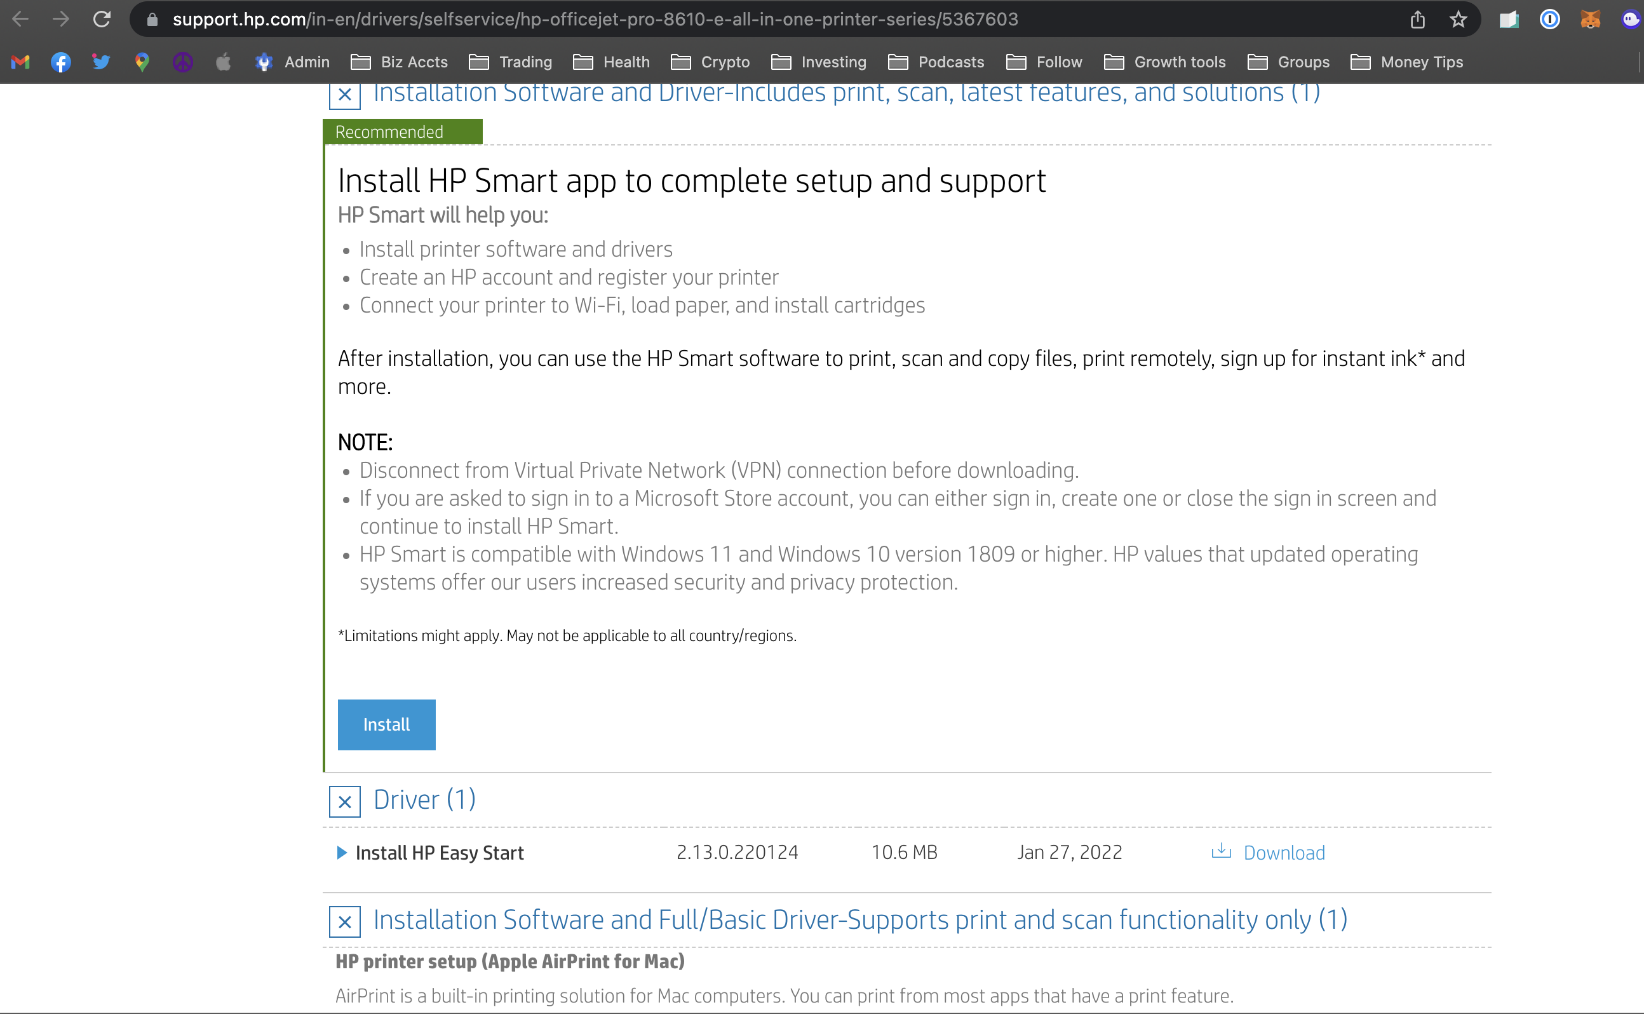The height and width of the screenshot is (1014, 1644).
Task: Click the browser reload icon
Action: tap(102, 20)
